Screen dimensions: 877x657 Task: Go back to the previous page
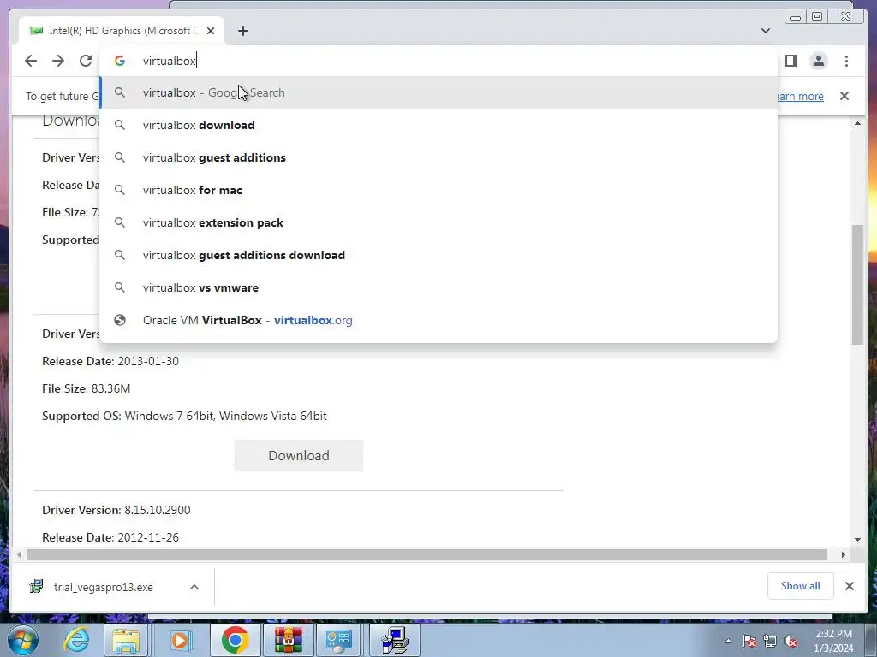(x=31, y=61)
